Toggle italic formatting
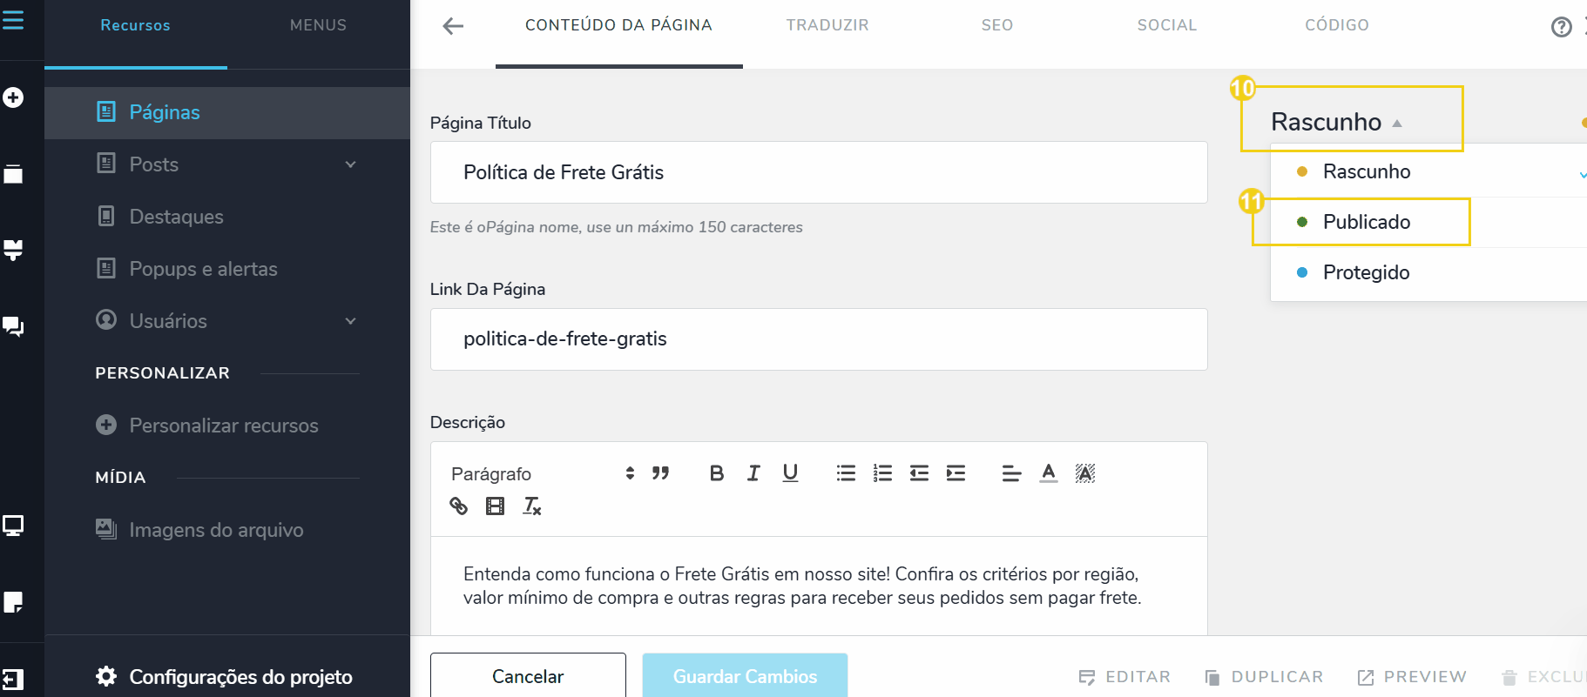Viewport: 1587px width, 697px height. (x=753, y=473)
